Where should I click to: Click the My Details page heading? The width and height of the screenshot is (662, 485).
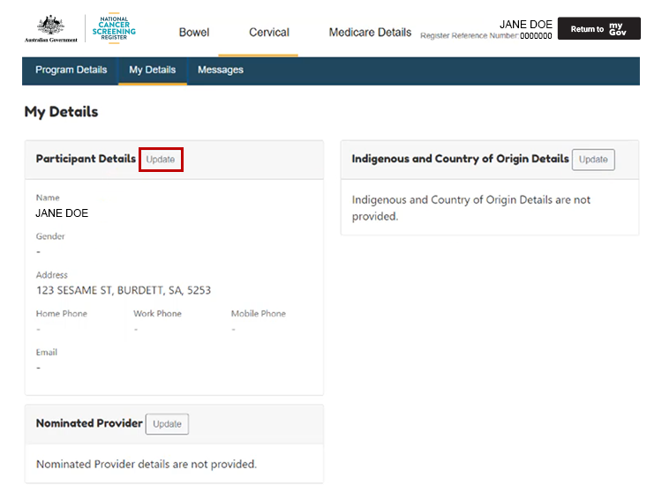61,112
